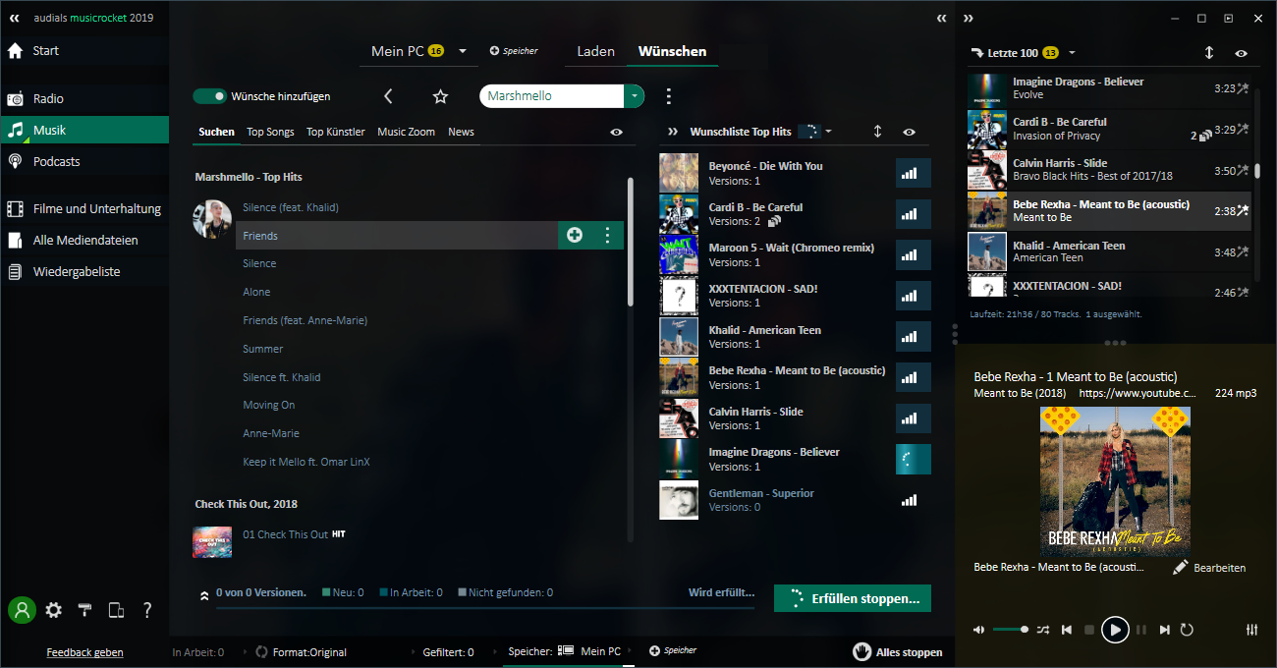Viewport: 1277px width, 668px height.
Task: Open the Radio section in sidebar
Action: pos(84,98)
